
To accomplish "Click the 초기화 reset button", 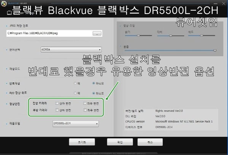I will (82, 142).
